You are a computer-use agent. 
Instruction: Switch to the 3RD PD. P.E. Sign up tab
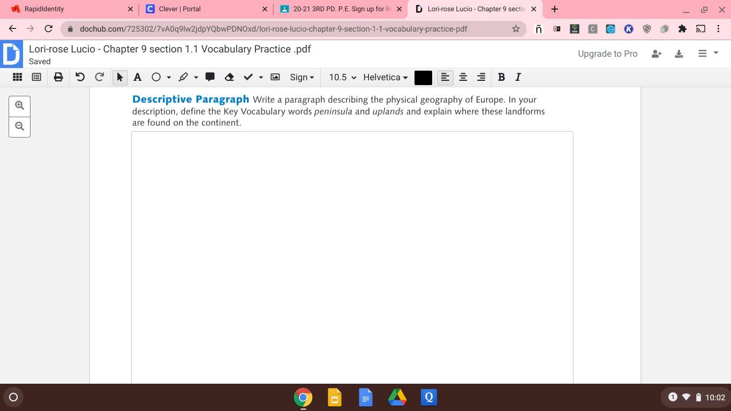click(342, 9)
